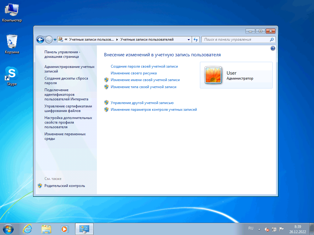The width and height of the screenshot is (314, 235).
Task: Switch the RU input language indicator
Action: point(251,228)
